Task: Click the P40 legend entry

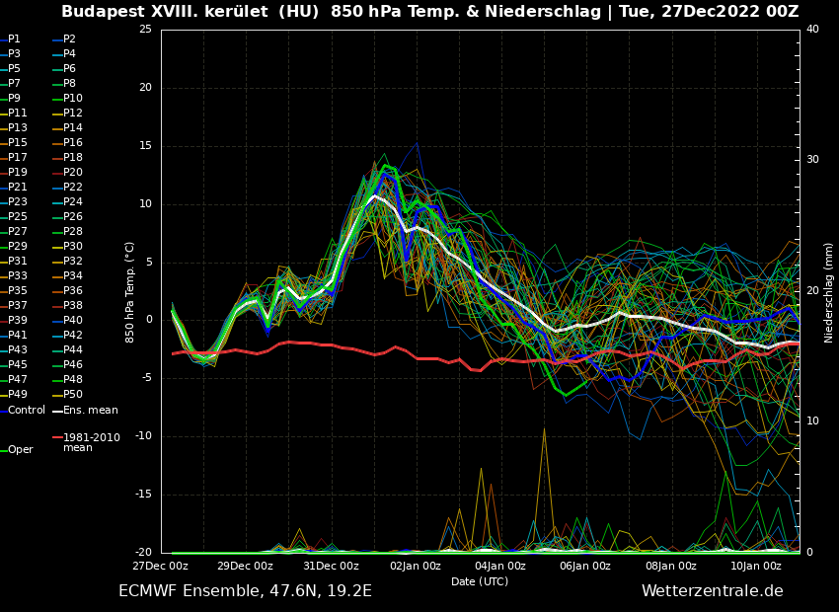Action: (72, 320)
